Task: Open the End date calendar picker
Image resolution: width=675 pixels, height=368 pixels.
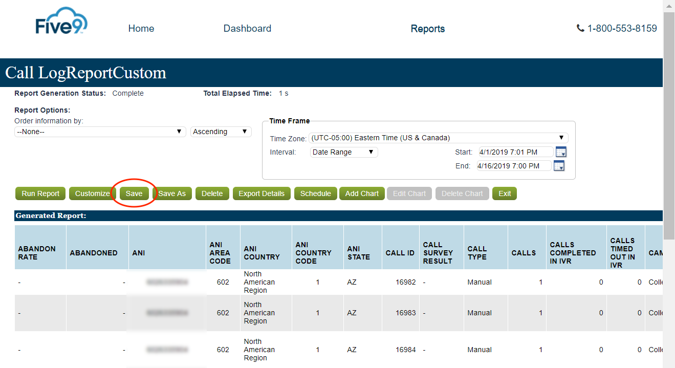Action: 558,165
